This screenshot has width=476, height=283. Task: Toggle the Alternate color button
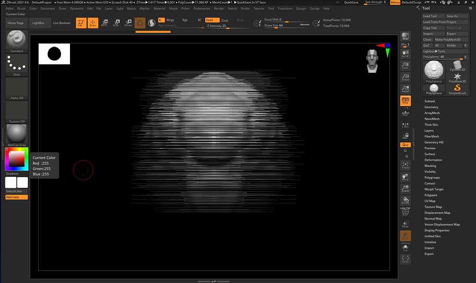pos(16,197)
